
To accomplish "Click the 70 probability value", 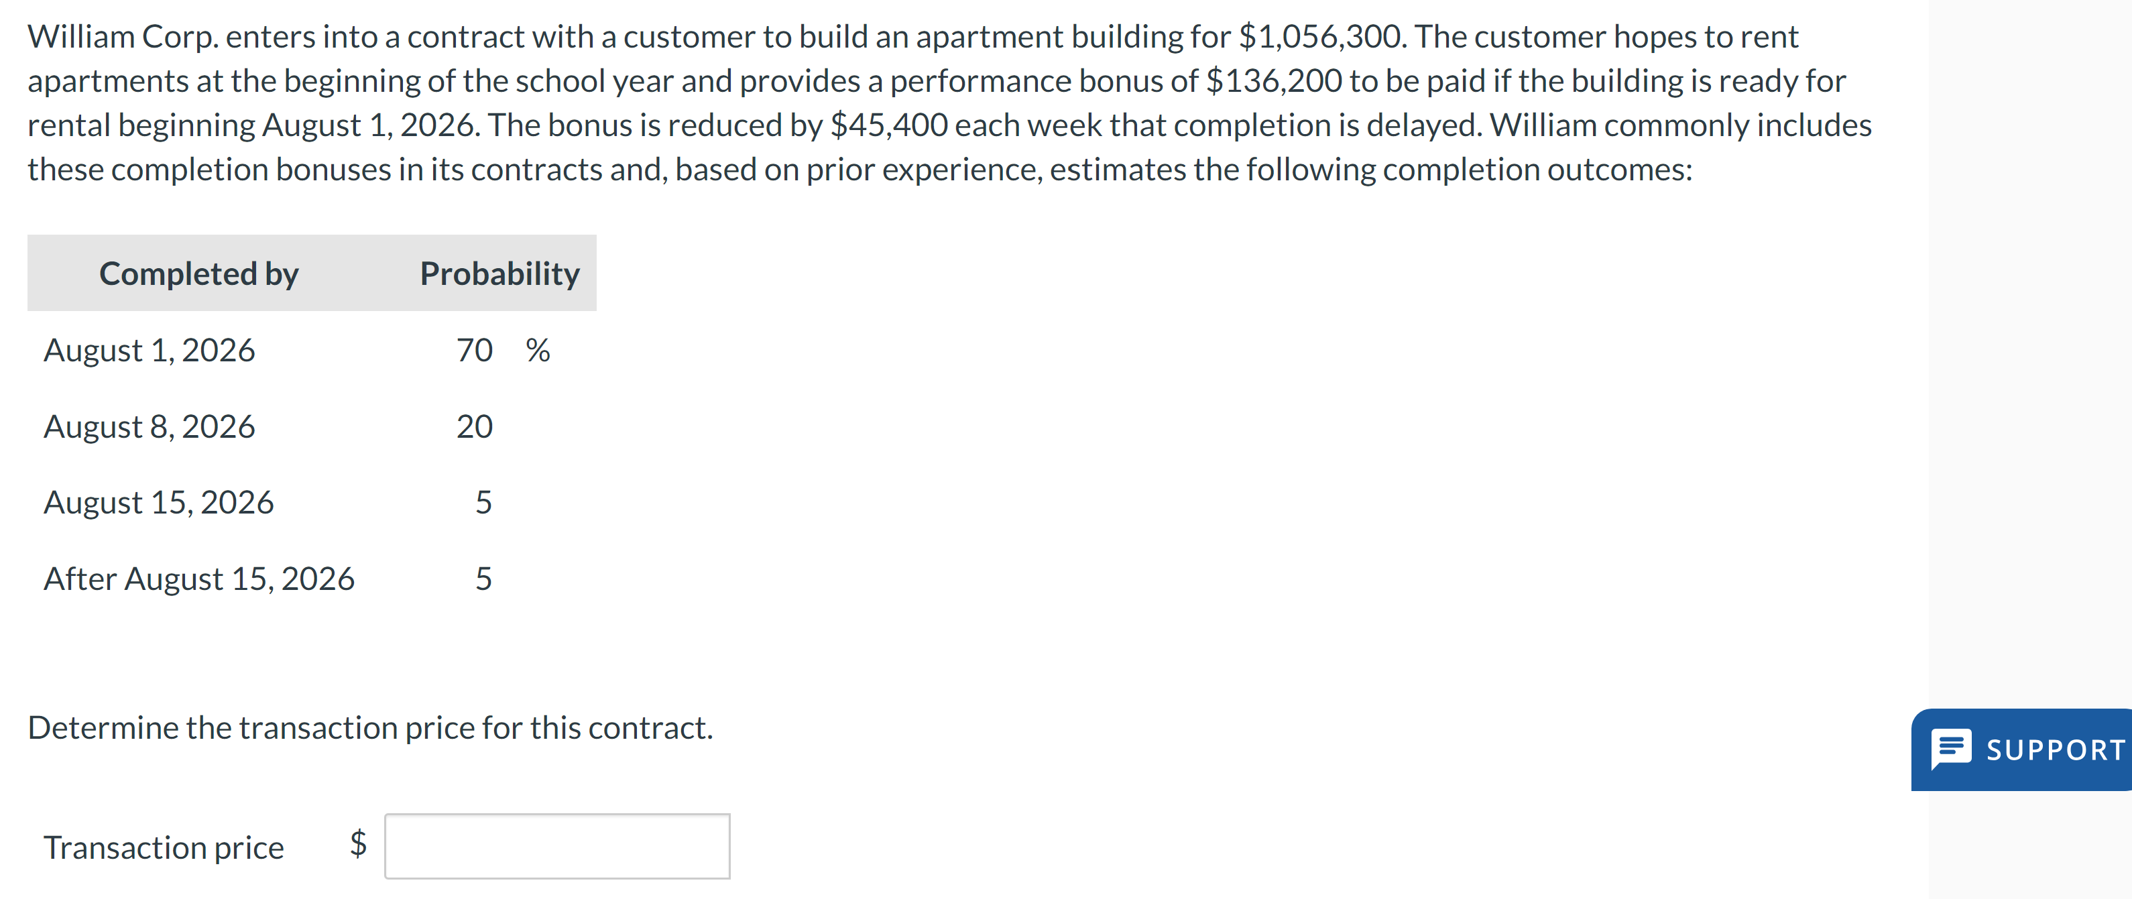I will coord(474,349).
